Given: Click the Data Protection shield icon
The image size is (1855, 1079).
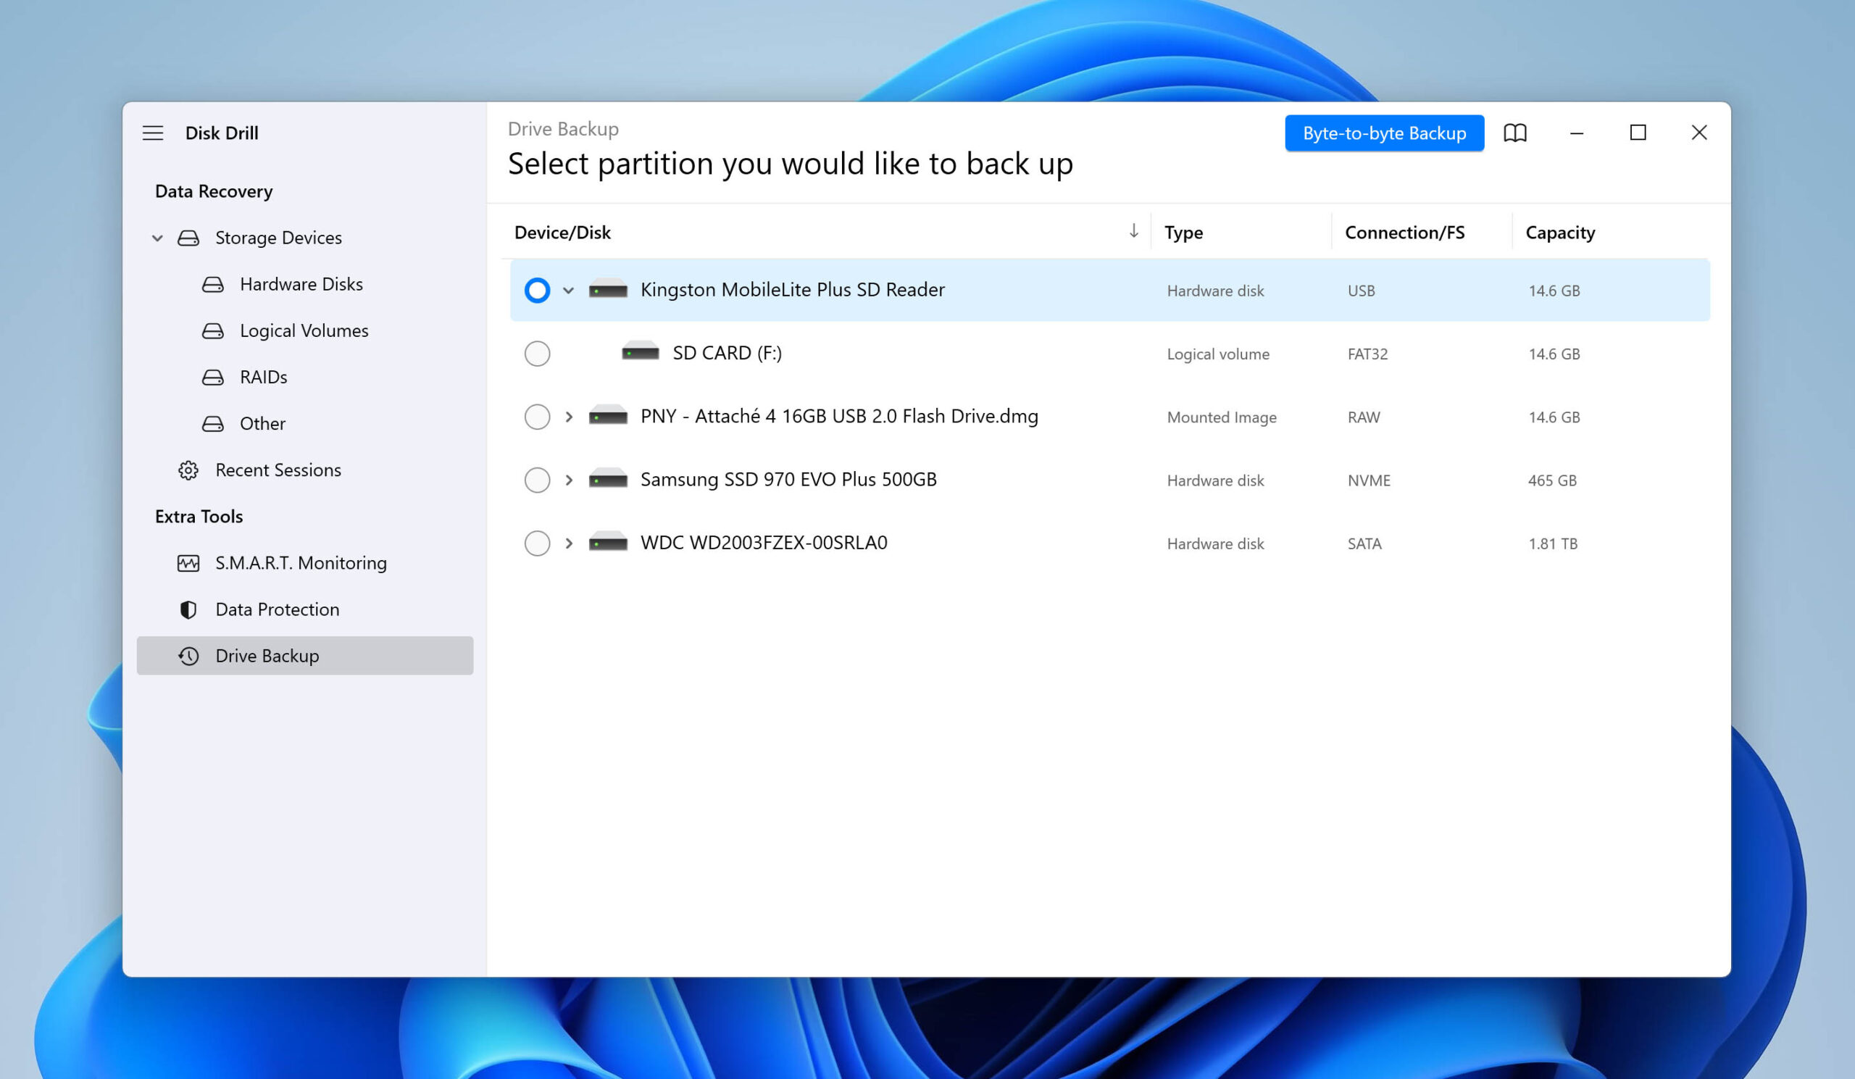Looking at the screenshot, I should point(188,609).
